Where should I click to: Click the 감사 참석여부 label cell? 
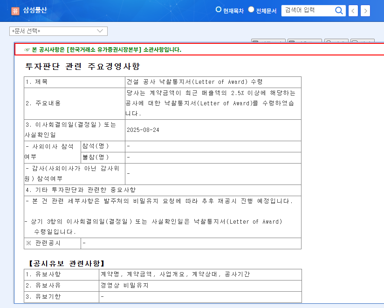(x=75, y=174)
